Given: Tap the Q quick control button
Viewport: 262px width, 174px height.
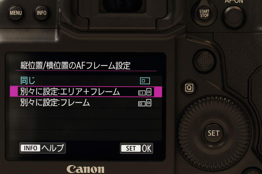Looking at the screenshot, I should point(189,88).
